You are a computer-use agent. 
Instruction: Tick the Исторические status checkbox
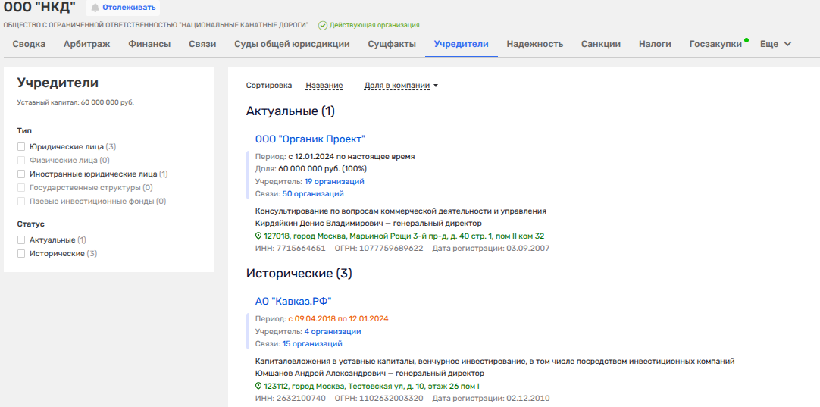coord(22,253)
